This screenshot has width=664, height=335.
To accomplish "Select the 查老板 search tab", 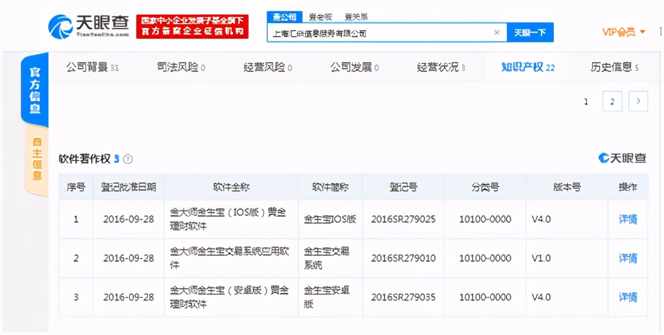I will tap(321, 17).
